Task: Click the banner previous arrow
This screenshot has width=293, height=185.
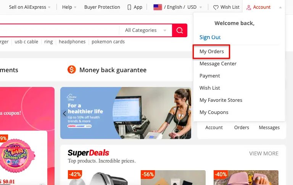Action: (64, 113)
